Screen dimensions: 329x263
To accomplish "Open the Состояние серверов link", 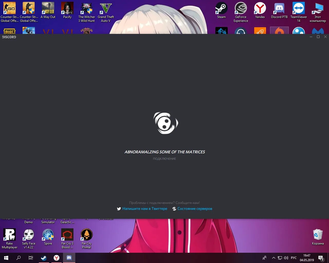I will click(x=195, y=209).
